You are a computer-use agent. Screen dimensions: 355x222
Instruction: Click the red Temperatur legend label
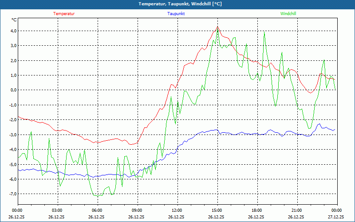click(64, 14)
